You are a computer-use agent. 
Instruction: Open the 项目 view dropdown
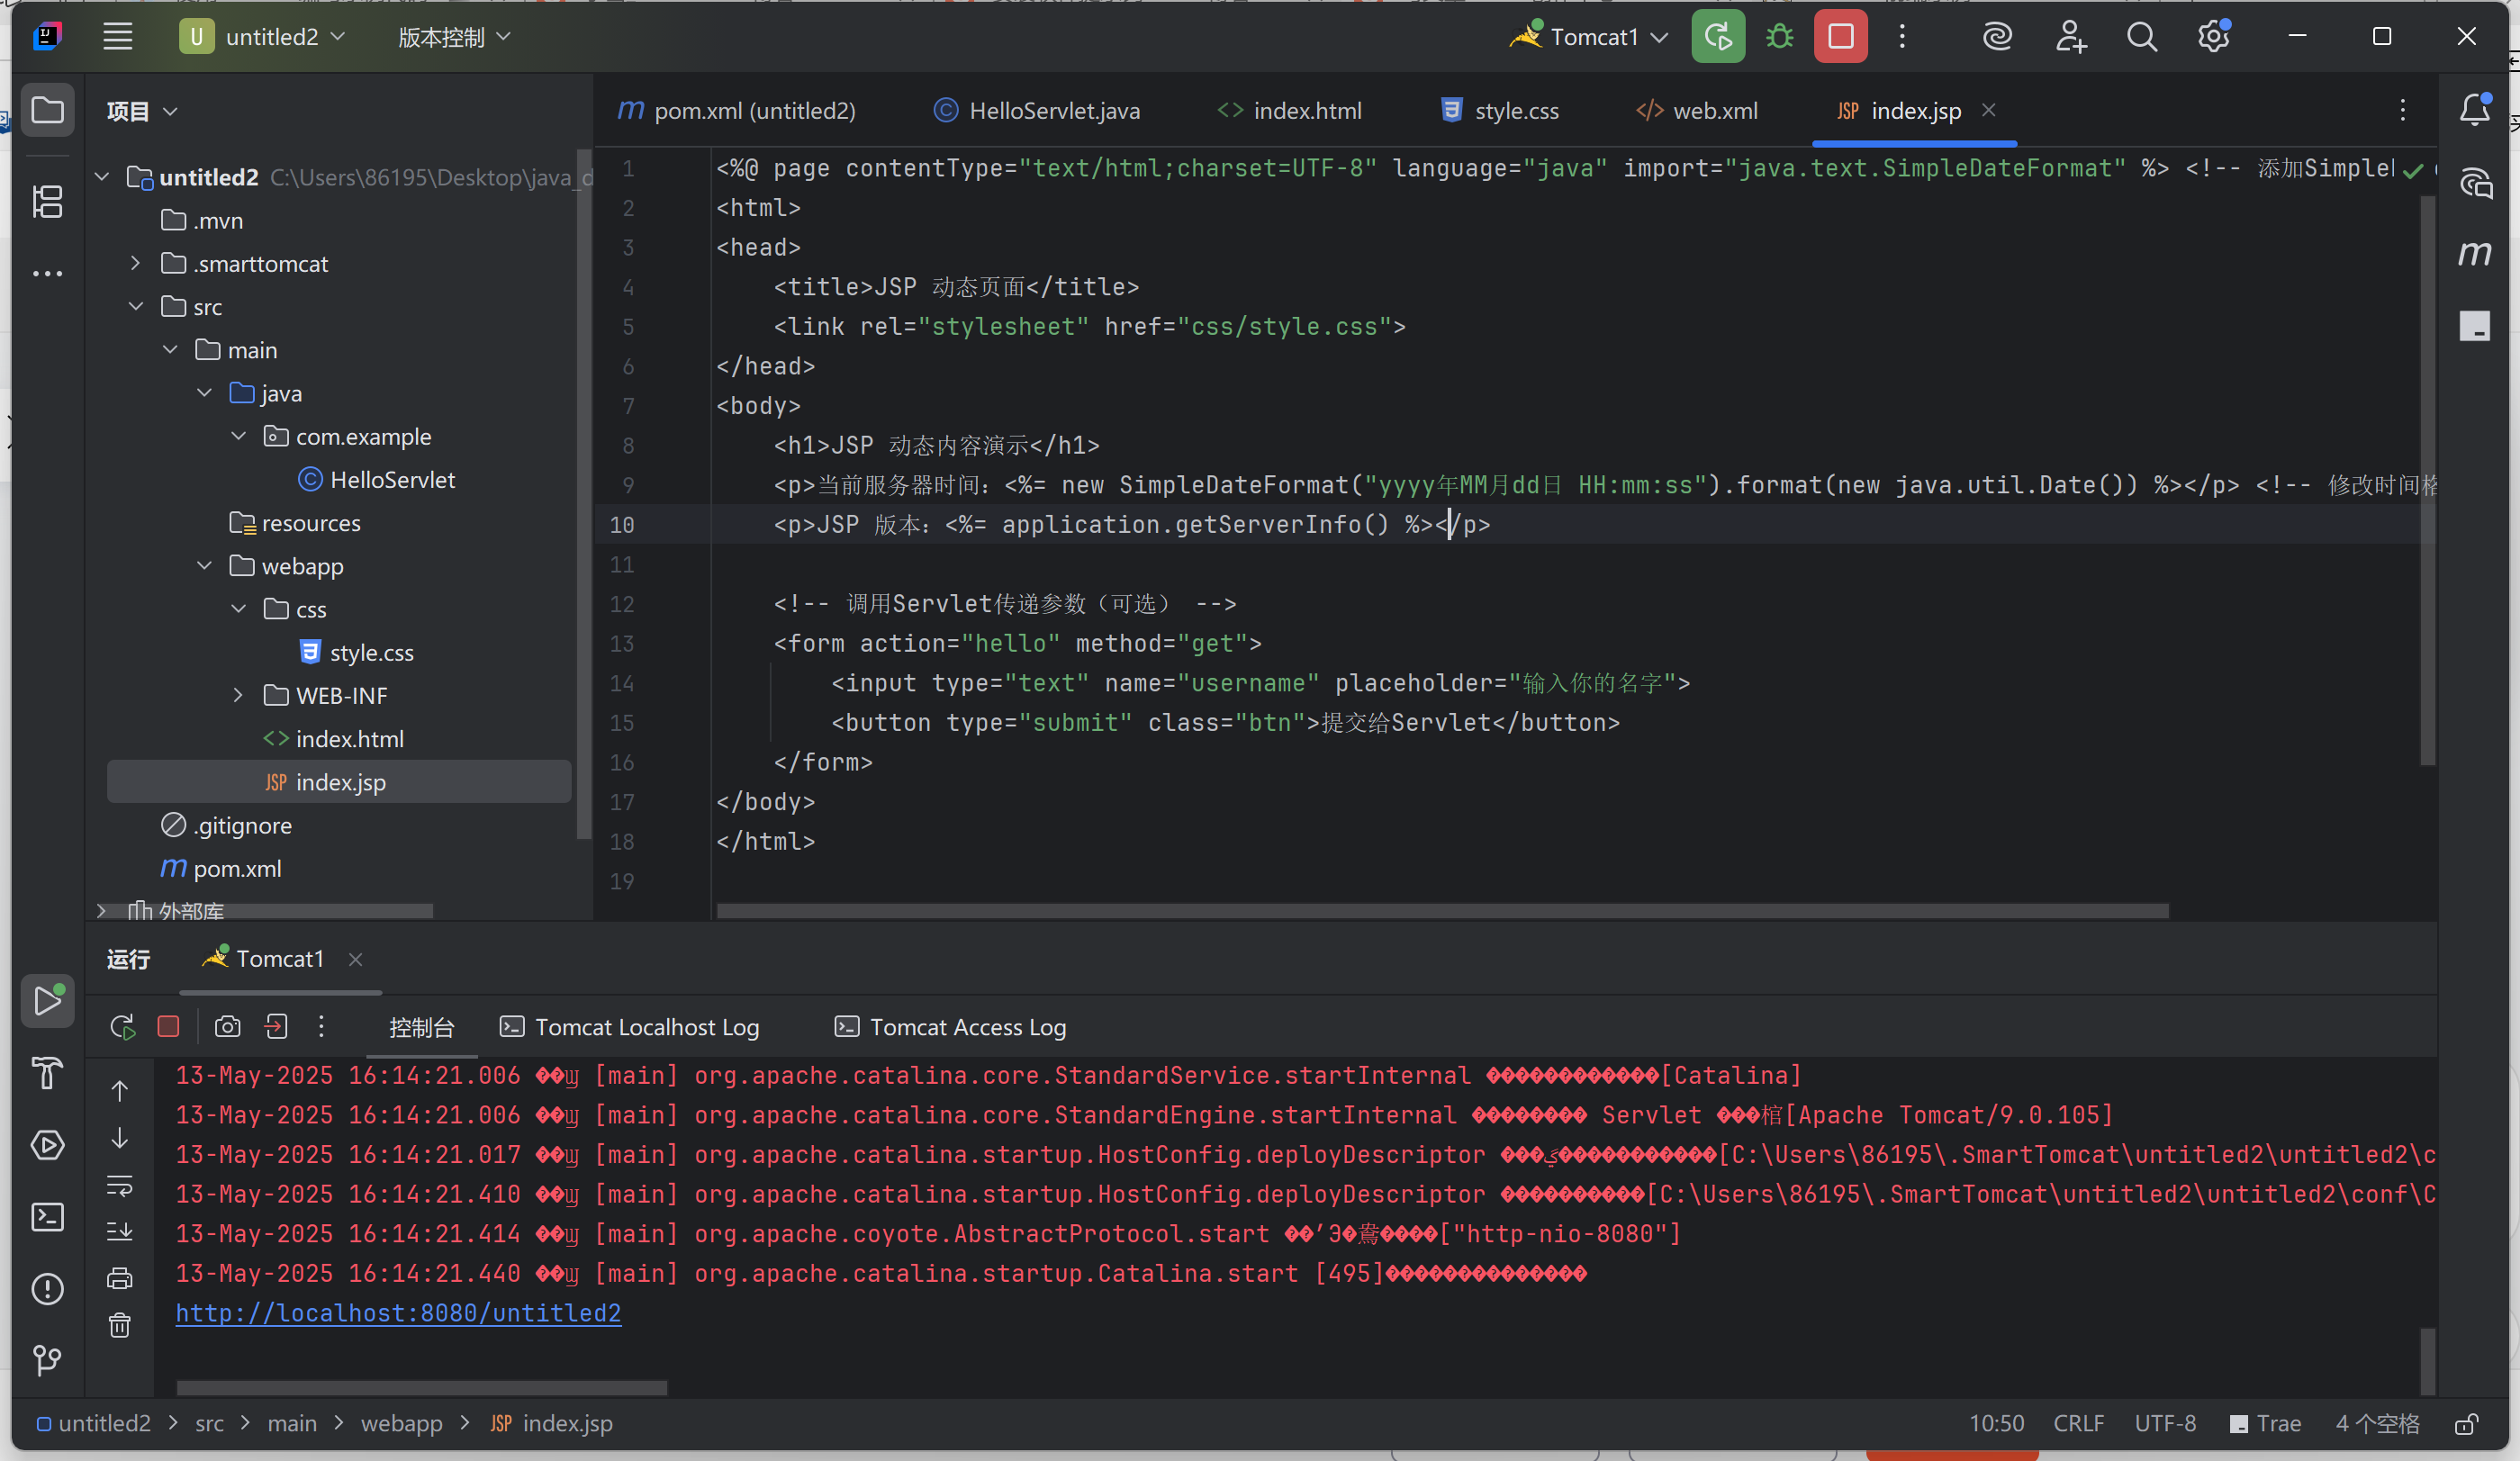coord(142,111)
